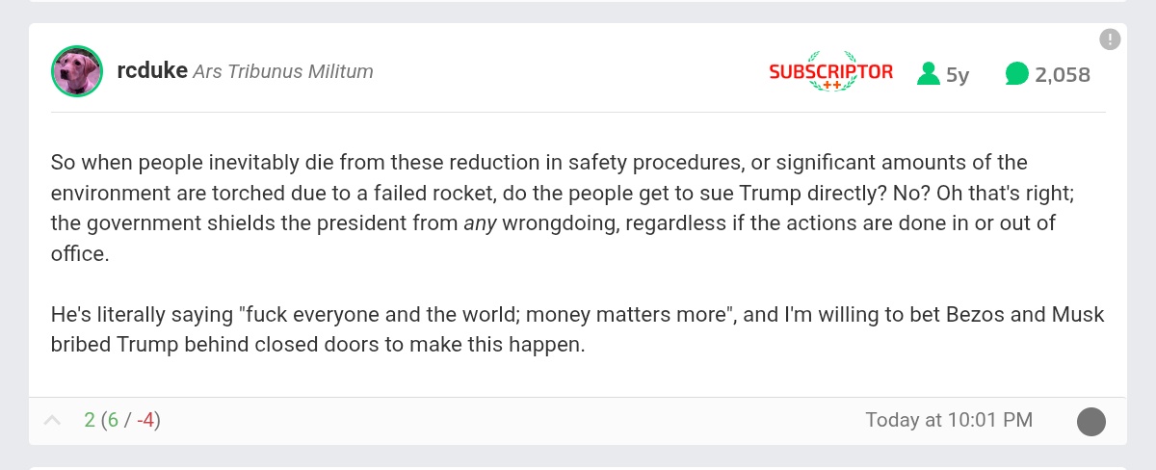Click the italic word "any" in the comment
Screen dimensions: 1156x470
tap(478, 223)
